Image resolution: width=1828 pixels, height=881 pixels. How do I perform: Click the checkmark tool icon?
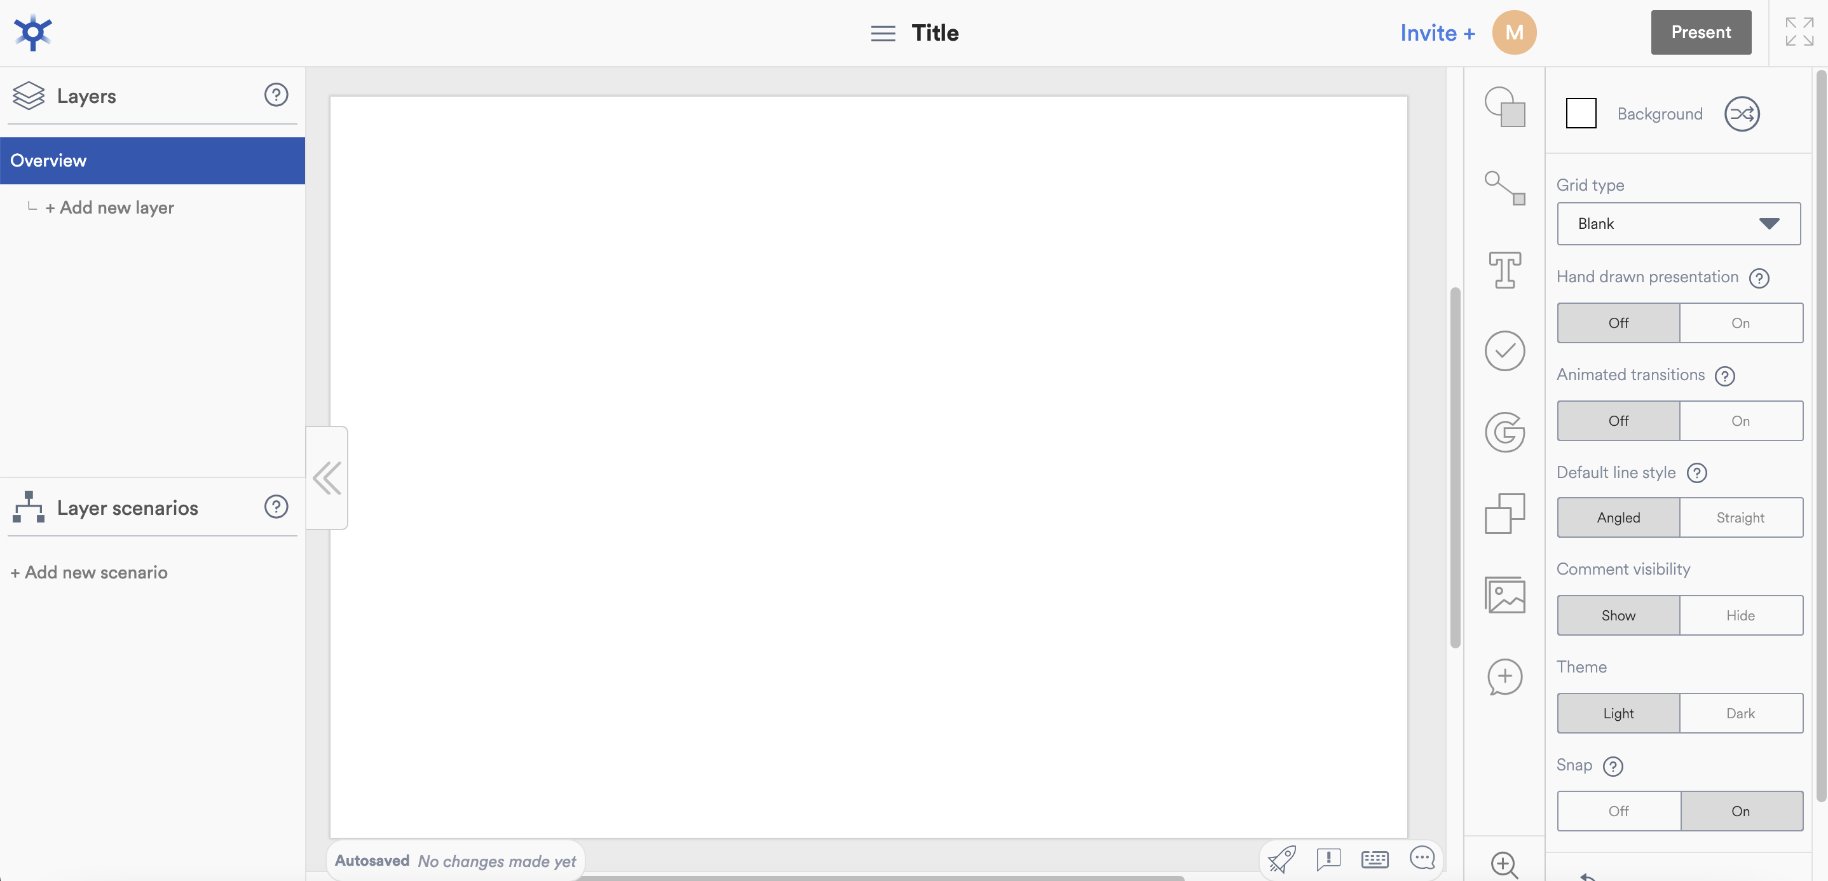(x=1504, y=351)
